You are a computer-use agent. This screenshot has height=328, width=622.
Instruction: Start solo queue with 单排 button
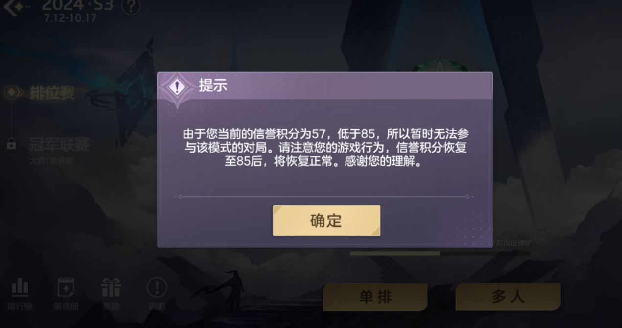click(x=375, y=297)
